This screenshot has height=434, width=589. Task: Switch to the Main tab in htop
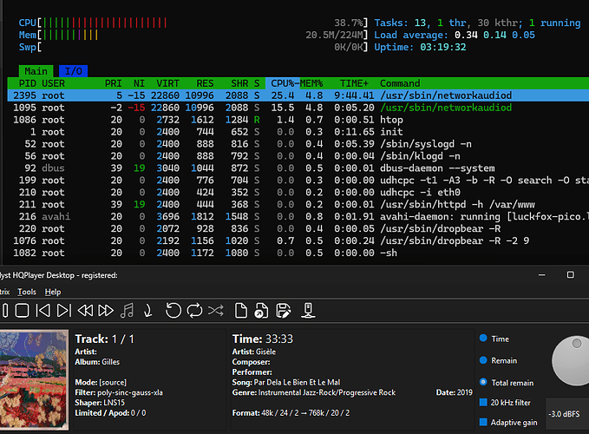tap(36, 71)
